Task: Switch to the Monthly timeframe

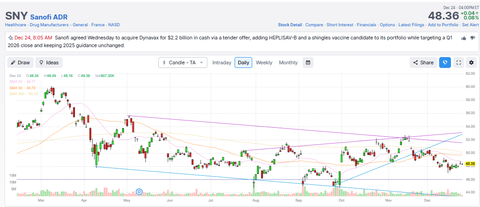Action: [288, 63]
